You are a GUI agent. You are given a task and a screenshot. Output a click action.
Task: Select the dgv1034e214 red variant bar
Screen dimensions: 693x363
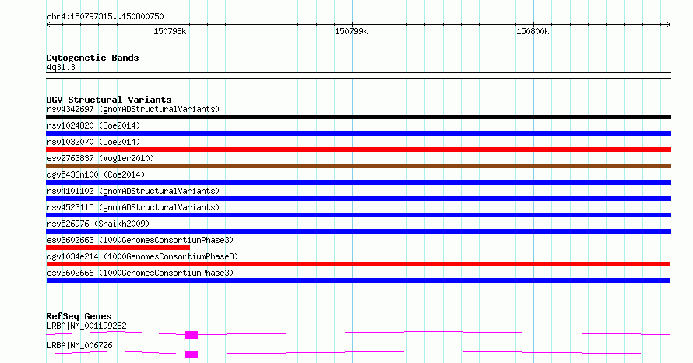coord(358,264)
